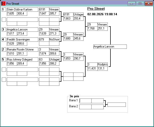The height and width of the screenshot is (127, 154).
Task: Click seed number 1 box
Action: [x=4, y=9]
